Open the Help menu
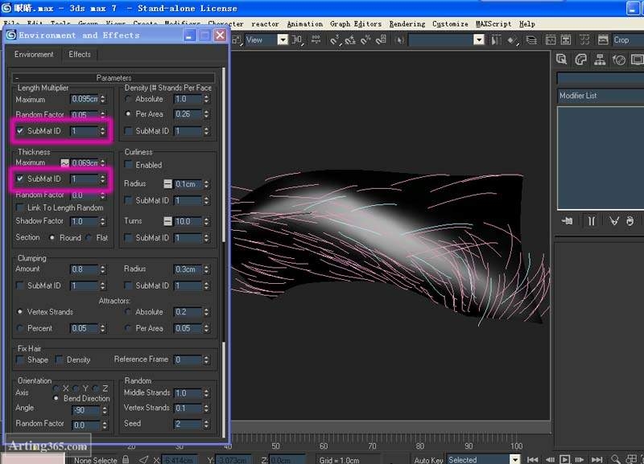 (527, 24)
